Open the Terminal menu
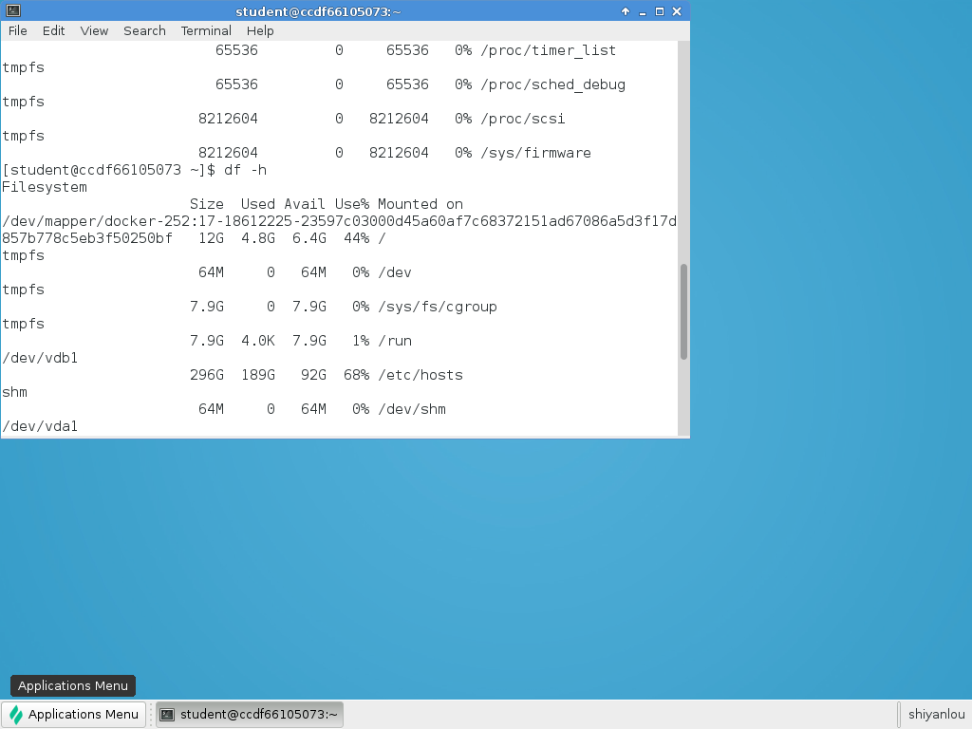 click(206, 30)
